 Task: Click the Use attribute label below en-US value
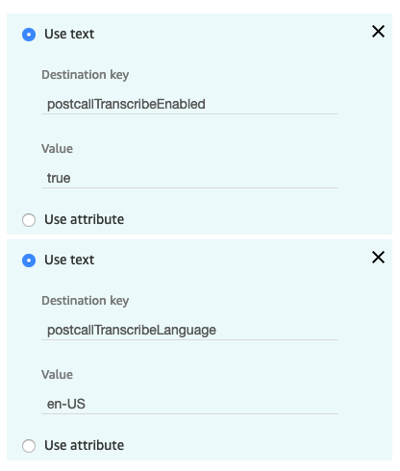coord(84,445)
